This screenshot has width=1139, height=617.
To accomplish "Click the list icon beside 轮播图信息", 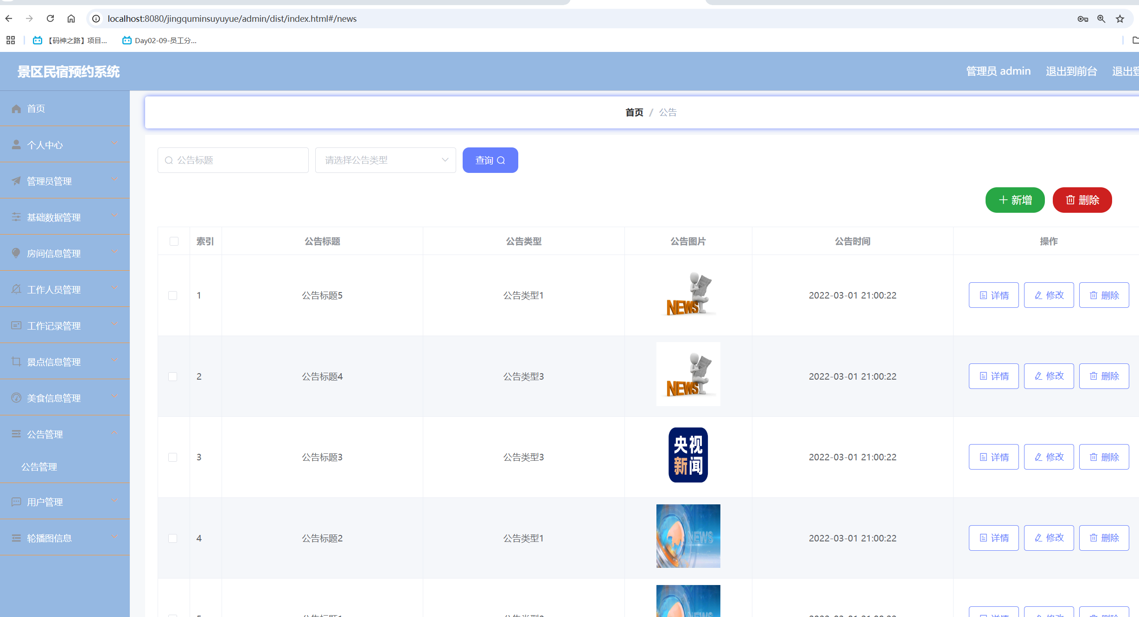I will 16,538.
